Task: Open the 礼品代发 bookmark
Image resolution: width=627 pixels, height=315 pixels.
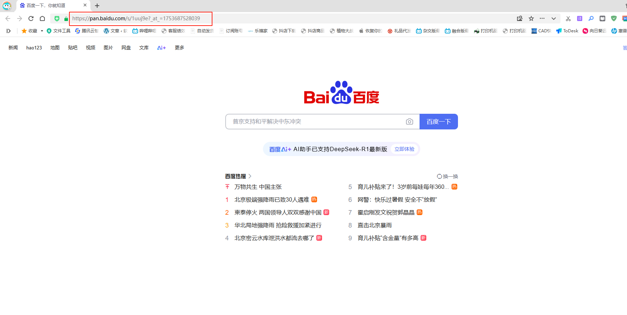Action: 399,31
